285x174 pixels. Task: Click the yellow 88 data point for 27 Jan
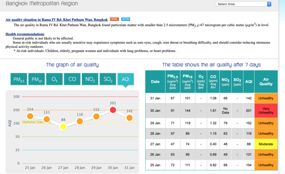pos(63,126)
